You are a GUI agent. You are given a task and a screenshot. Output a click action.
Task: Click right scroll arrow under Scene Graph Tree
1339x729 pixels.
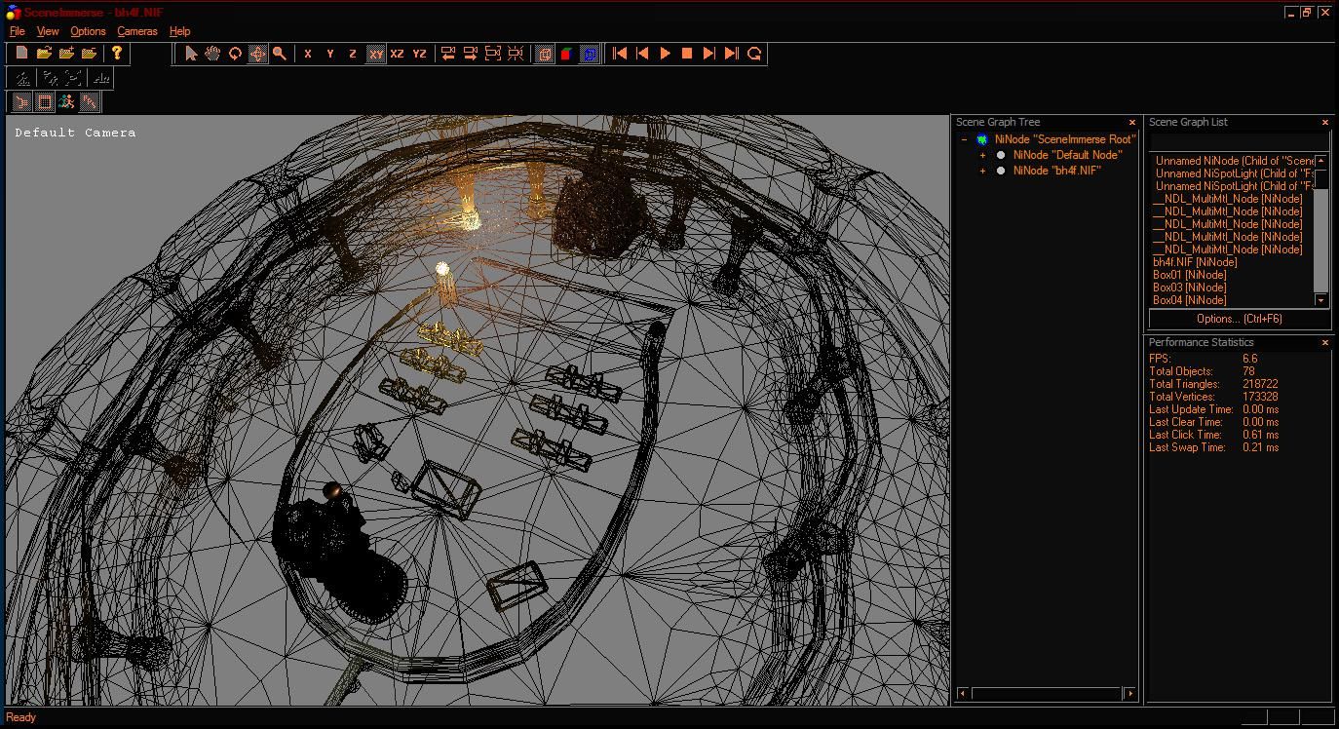tap(1130, 694)
